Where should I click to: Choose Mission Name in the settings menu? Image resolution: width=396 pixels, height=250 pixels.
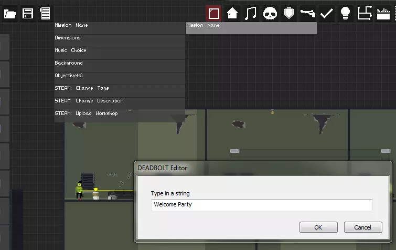tap(120, 28)
